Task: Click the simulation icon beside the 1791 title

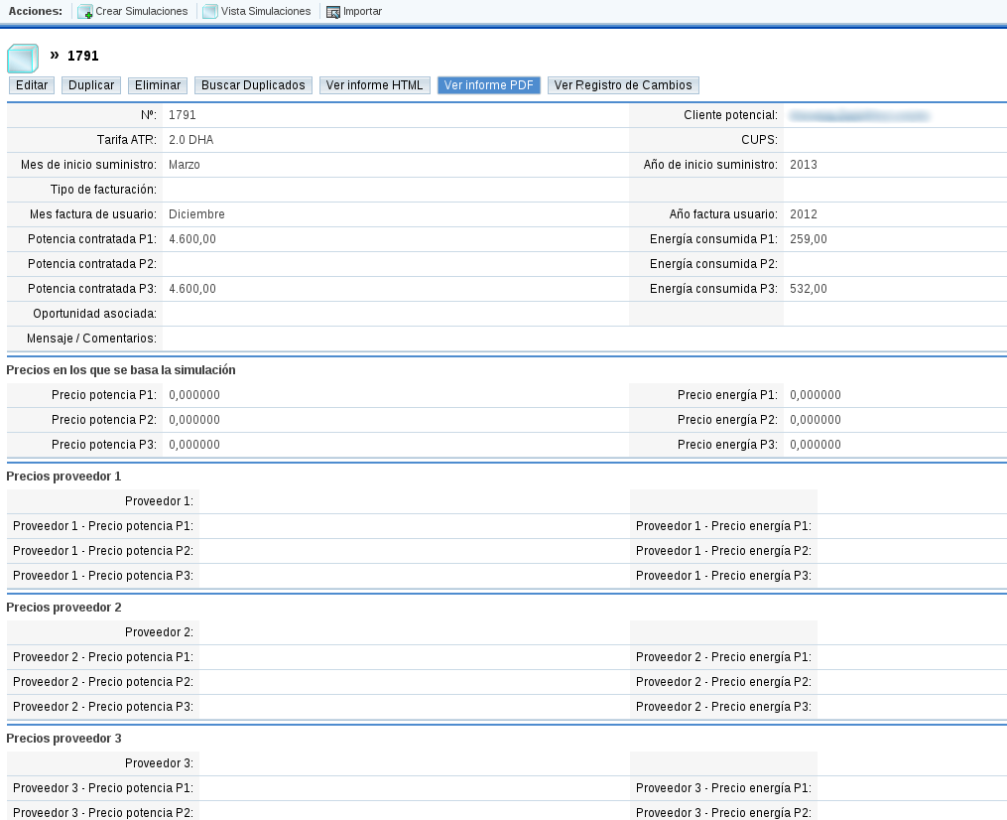Action: coord(22,56)
